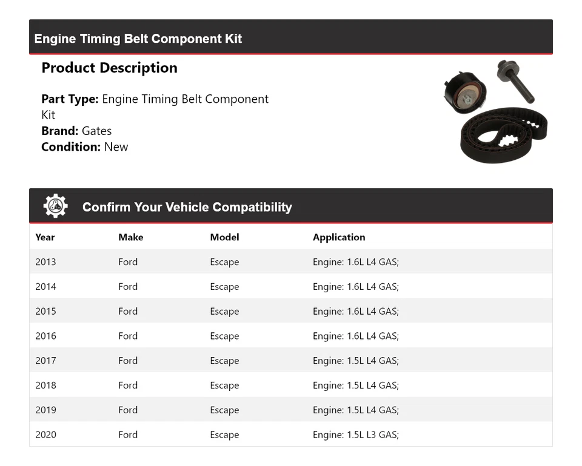Select the Year column header

[45, 237]
